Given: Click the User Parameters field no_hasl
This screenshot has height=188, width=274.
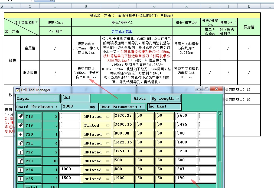Looking at the screenshot, I should (x=164, y=107).
